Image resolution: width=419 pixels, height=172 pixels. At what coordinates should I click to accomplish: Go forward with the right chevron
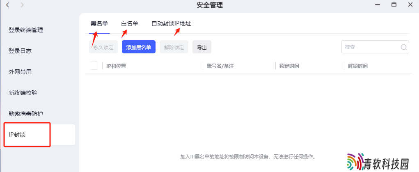point(22,5)
